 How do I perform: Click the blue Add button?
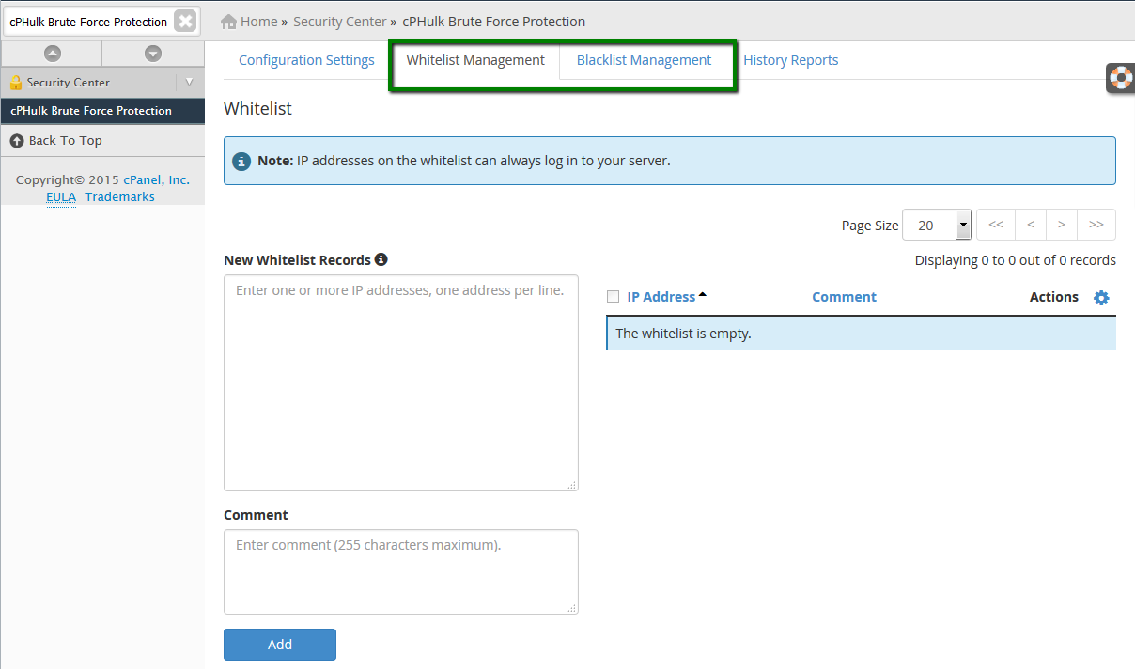pyautogui.click(x=280, y=645)
